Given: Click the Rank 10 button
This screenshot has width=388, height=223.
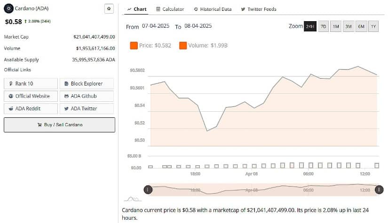Looking at the screenshot, I should point(31,84).
